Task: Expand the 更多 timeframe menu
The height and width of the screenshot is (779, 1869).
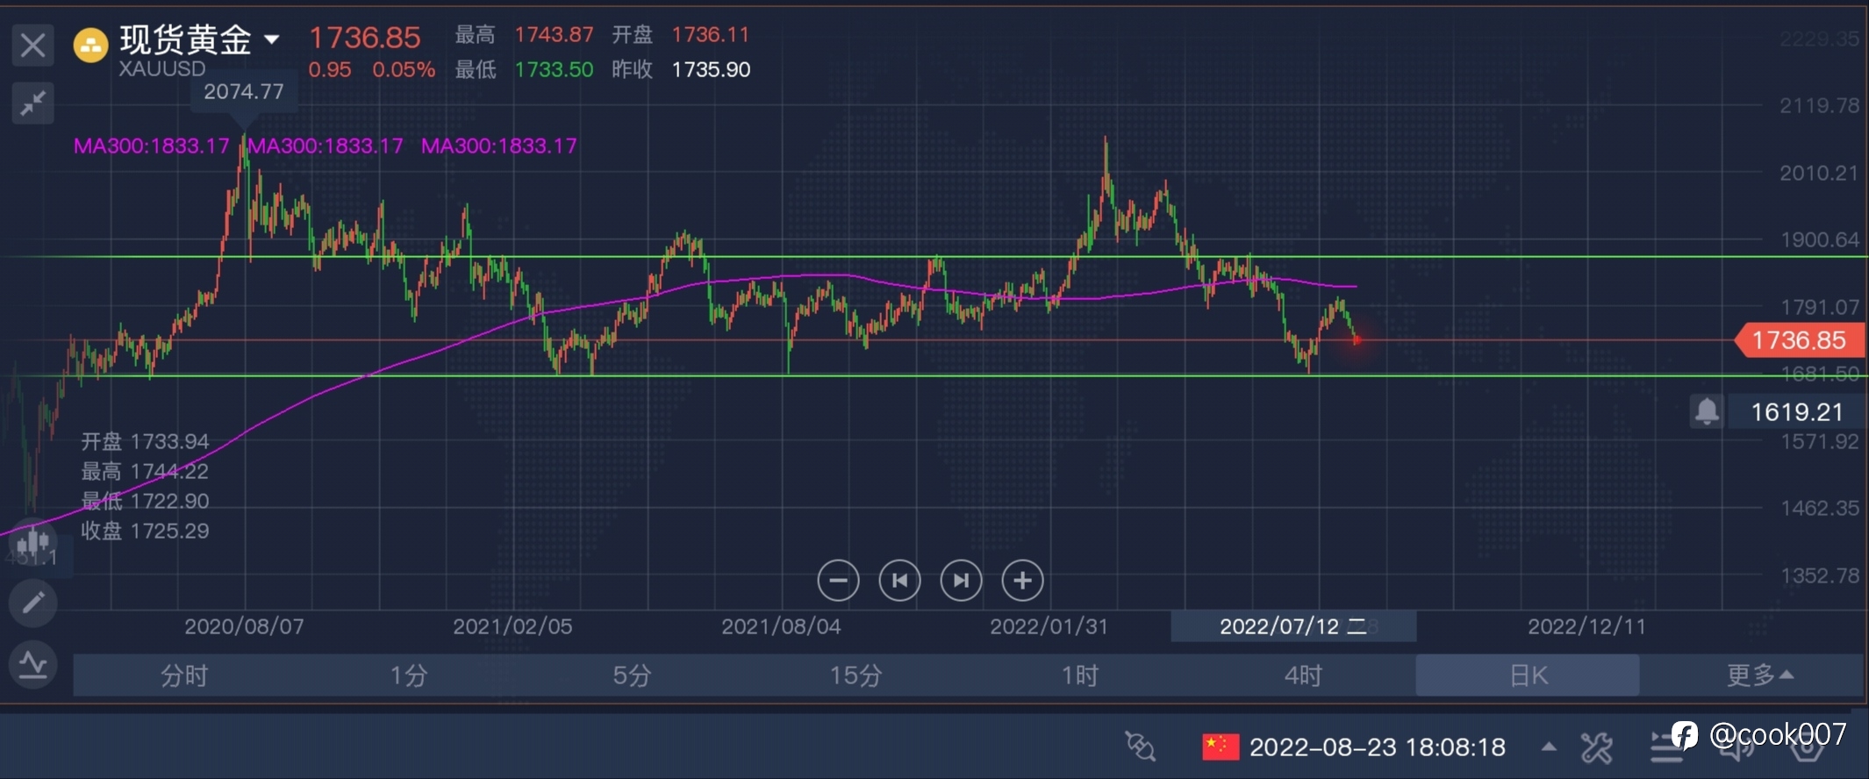Action: tap(1759, 675)
